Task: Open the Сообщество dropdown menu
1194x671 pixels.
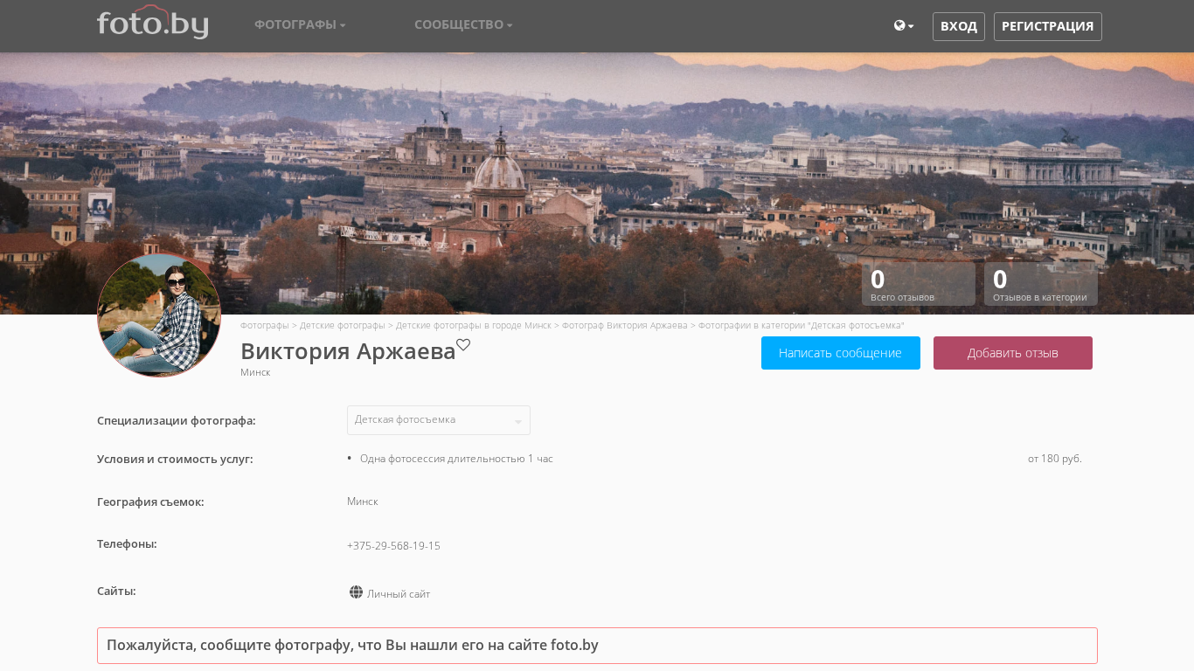Action: [x=463, y=24]
